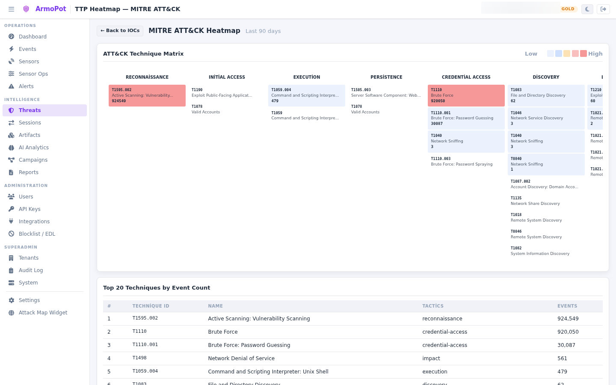Select Threats in the sidebar menu
The image size is (616, 385).
point(44,110)
